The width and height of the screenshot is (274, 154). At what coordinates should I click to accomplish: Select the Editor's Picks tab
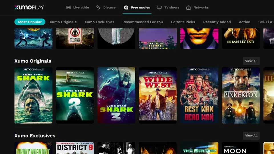click(x=183, y=22)
